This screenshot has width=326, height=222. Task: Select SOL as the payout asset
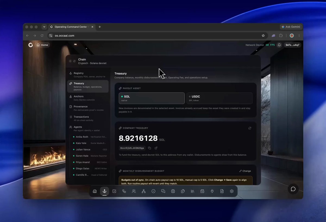coord(152,98)
